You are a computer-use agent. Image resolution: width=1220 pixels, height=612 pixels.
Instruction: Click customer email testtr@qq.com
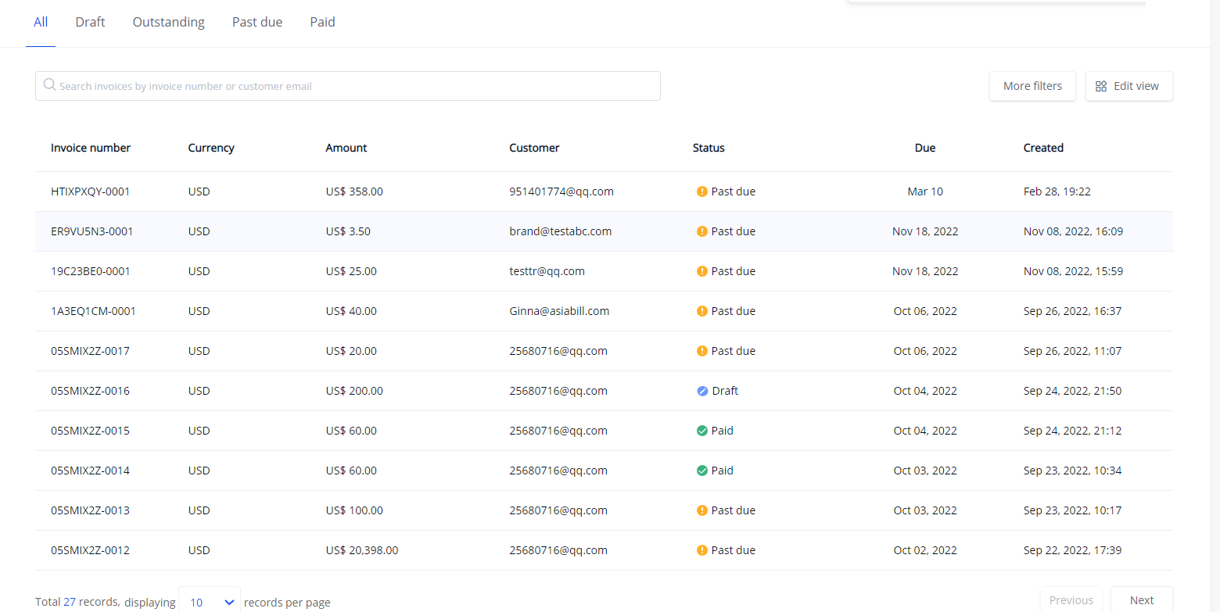[547, 271]
